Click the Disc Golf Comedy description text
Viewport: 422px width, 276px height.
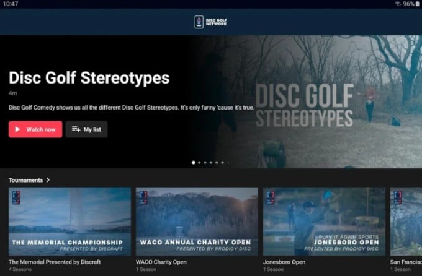132,108
